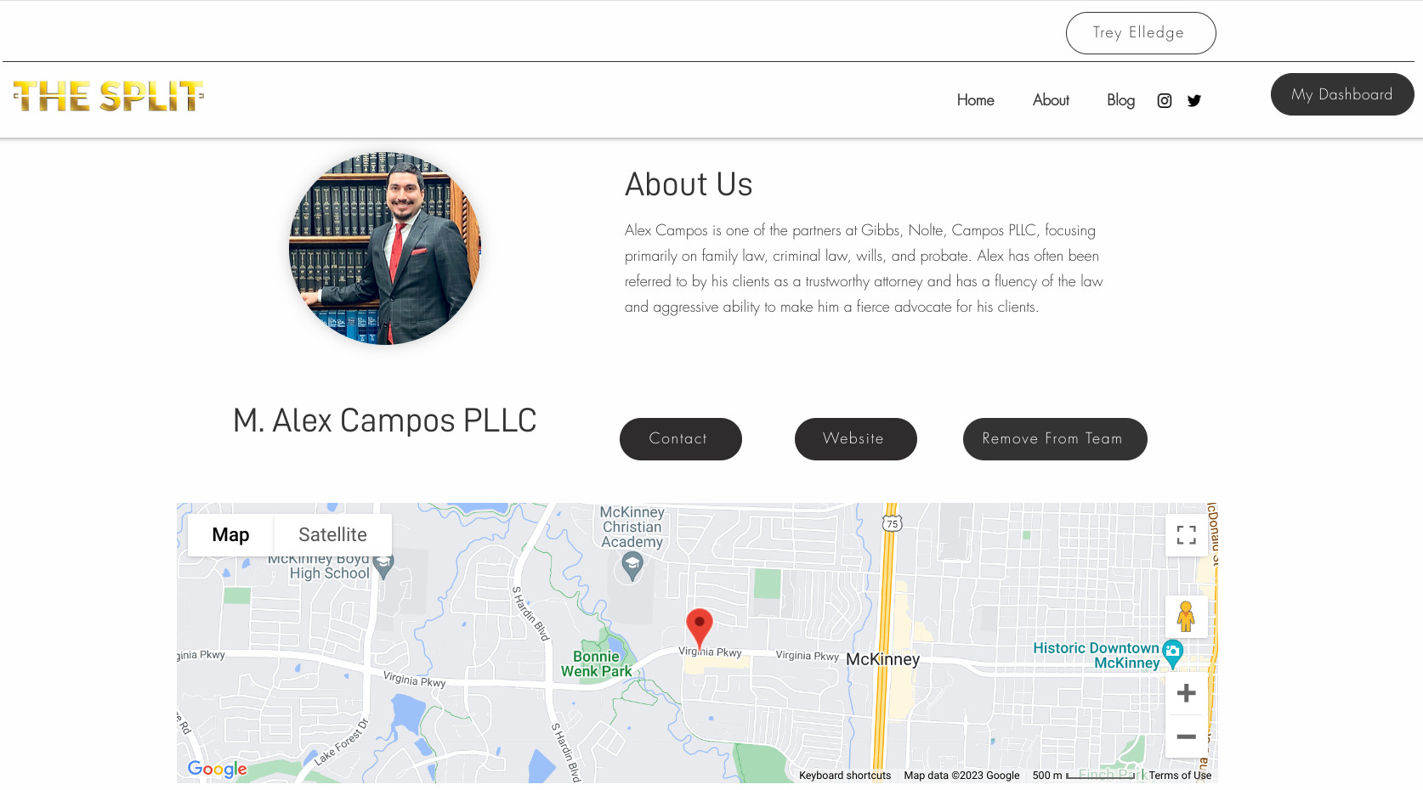Image resolution: width=1423 pixels, height=790 pixels.
Task: Select McKinney Christian Academy school marker
Action: pos(632,566)
